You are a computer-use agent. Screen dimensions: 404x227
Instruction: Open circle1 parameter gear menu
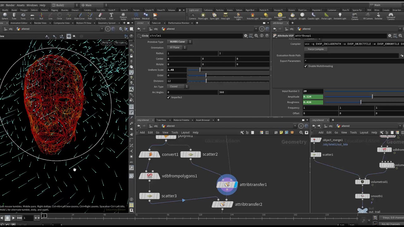click(246, 36)
